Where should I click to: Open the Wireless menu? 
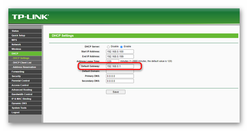point(25,49)
